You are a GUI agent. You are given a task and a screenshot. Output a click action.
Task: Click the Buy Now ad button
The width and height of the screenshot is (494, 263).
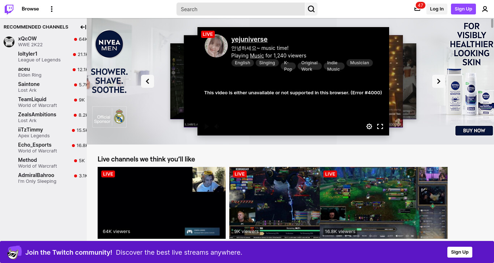pos(474,131)
